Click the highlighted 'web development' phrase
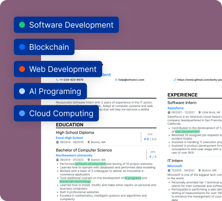This screenshot has height=201, width=222. point(187,132)
